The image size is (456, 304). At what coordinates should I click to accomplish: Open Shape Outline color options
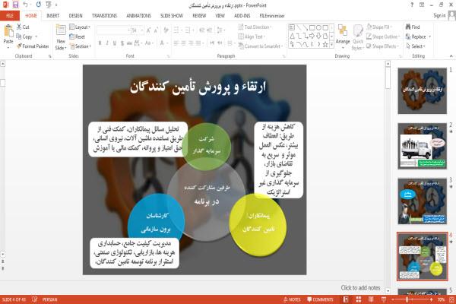point(383,36)
